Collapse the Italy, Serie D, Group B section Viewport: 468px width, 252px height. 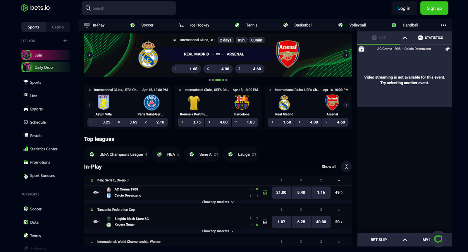point(339,181)
